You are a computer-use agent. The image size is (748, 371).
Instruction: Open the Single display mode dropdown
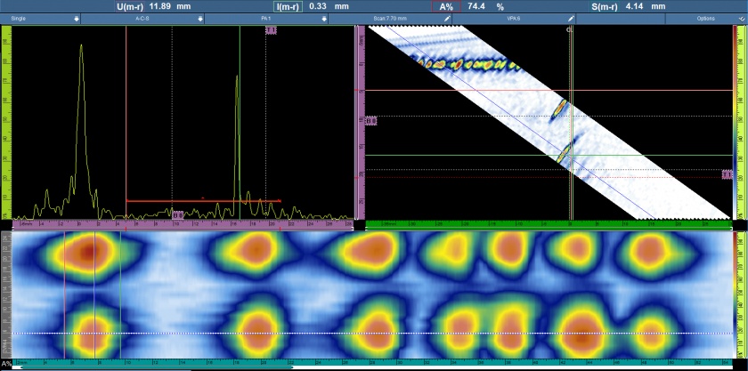point(36,18)
